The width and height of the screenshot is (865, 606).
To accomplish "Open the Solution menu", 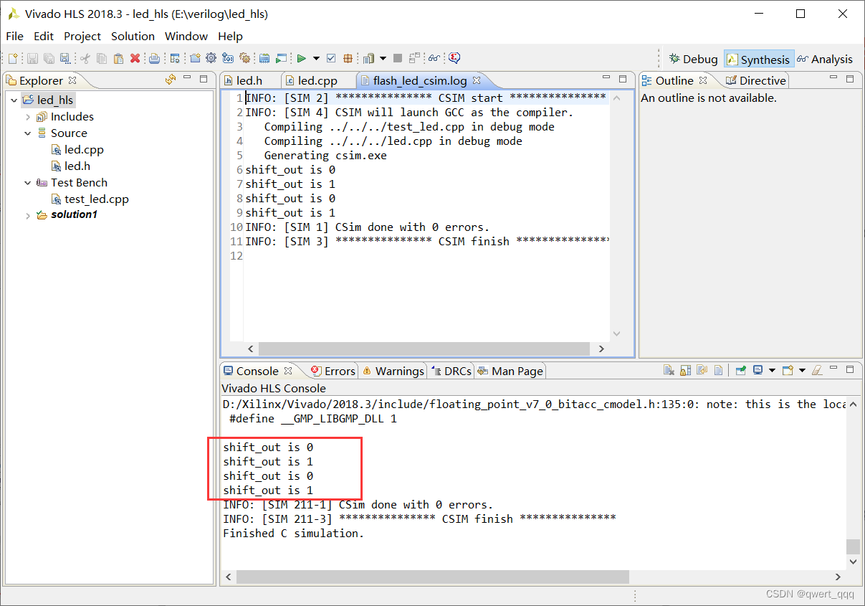I will click(x=133, y=36).
